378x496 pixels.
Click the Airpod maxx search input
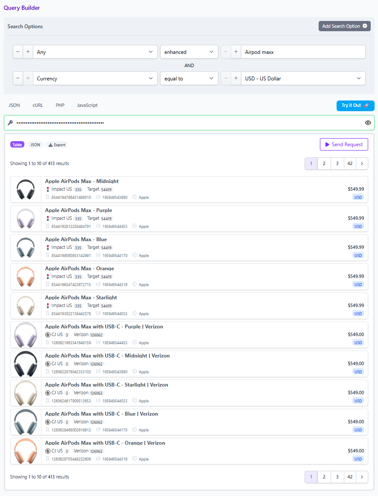point(303,52)
